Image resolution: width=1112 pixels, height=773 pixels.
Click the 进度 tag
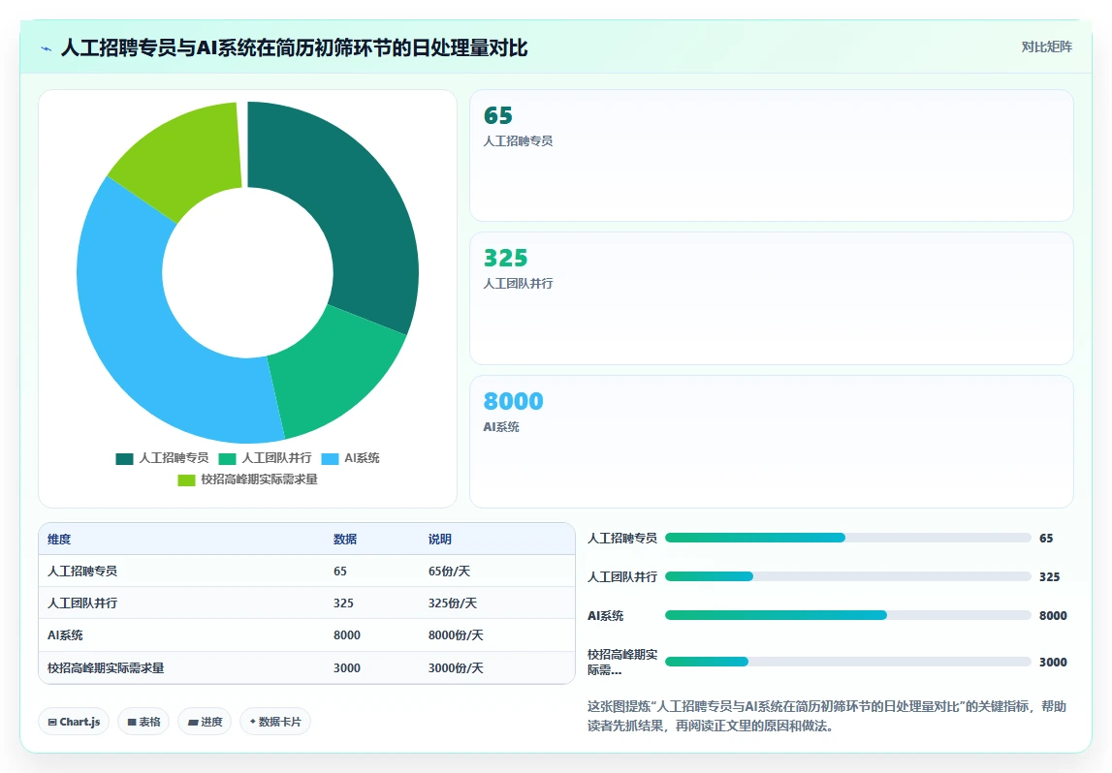[x=205, y=722]
